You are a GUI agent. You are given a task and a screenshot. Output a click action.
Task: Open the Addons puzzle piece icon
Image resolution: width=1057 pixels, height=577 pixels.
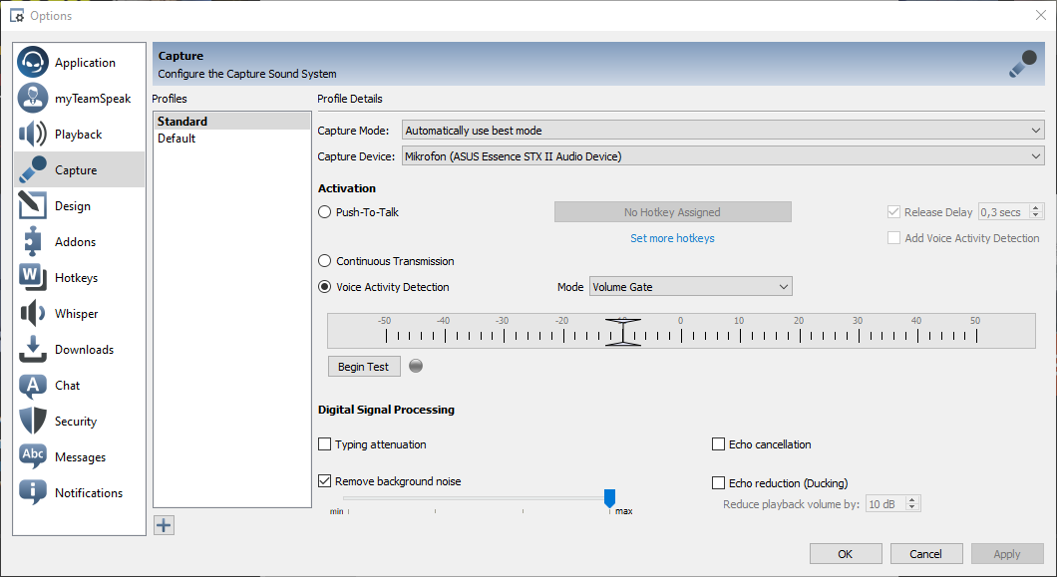point(33,241)
